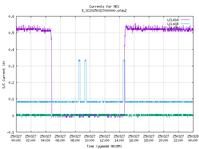Click the green LCL41B legend line sample

pyautogui.click(x=185, y=24)
